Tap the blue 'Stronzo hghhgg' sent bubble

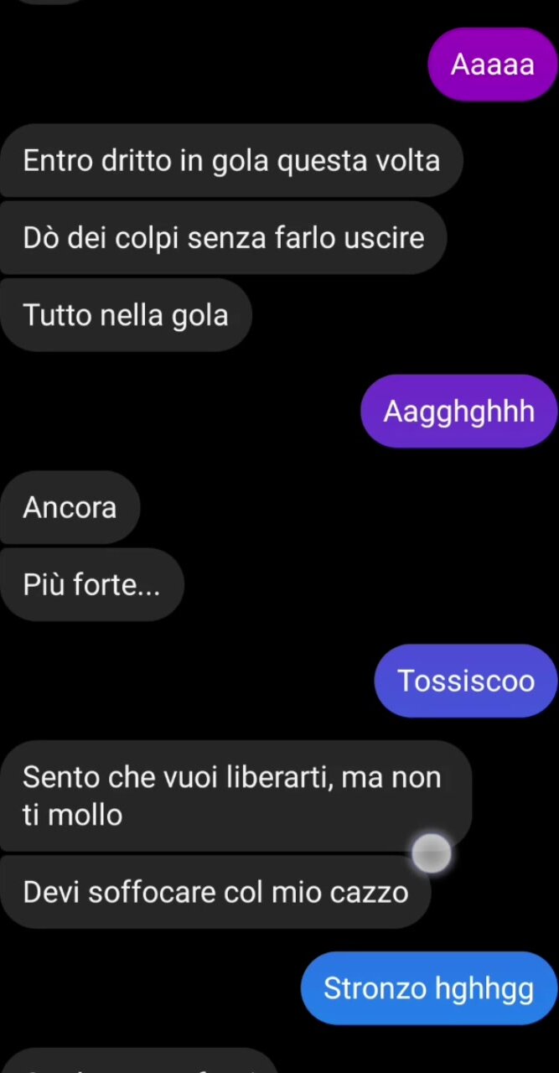(429, 988)
